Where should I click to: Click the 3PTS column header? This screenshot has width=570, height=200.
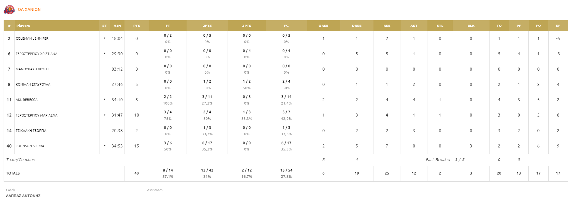[247, 26]
